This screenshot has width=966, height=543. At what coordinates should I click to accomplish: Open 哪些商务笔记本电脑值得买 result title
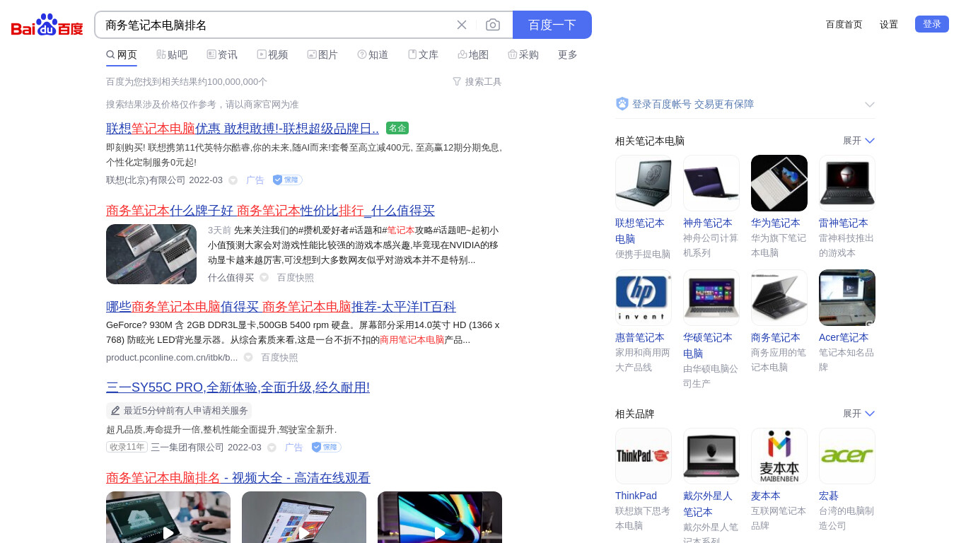tap(281, 307)
